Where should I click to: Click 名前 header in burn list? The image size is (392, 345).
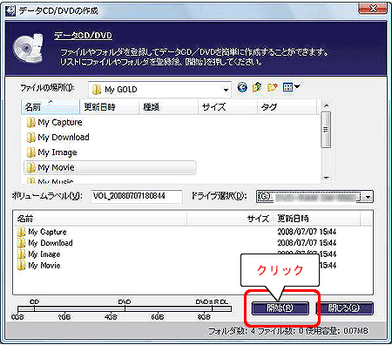click(99, 219)
